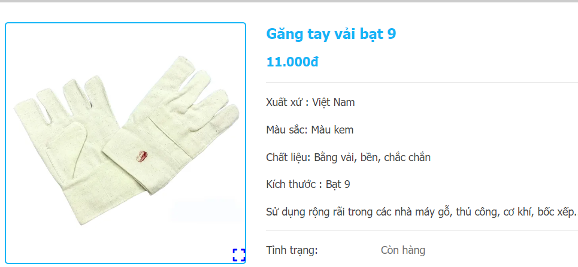The height and width of the screenshot is (267, 578).
Task: Click the Xuất xứ : Việt Nam line
Action: (310, 102)
